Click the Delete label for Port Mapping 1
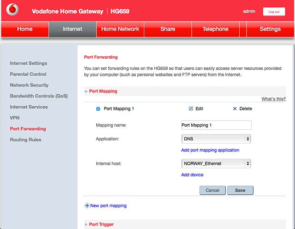This screenshot has width=295, height=229. click(246, 108)
